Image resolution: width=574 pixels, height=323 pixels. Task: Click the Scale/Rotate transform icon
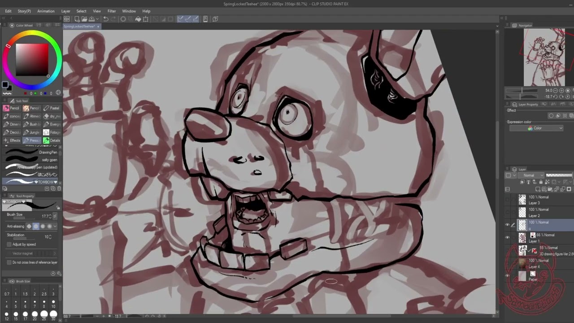(146, 19)
